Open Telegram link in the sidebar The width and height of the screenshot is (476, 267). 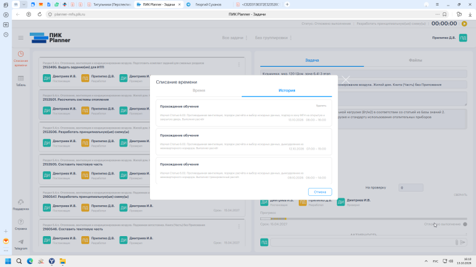pos(20,244)
